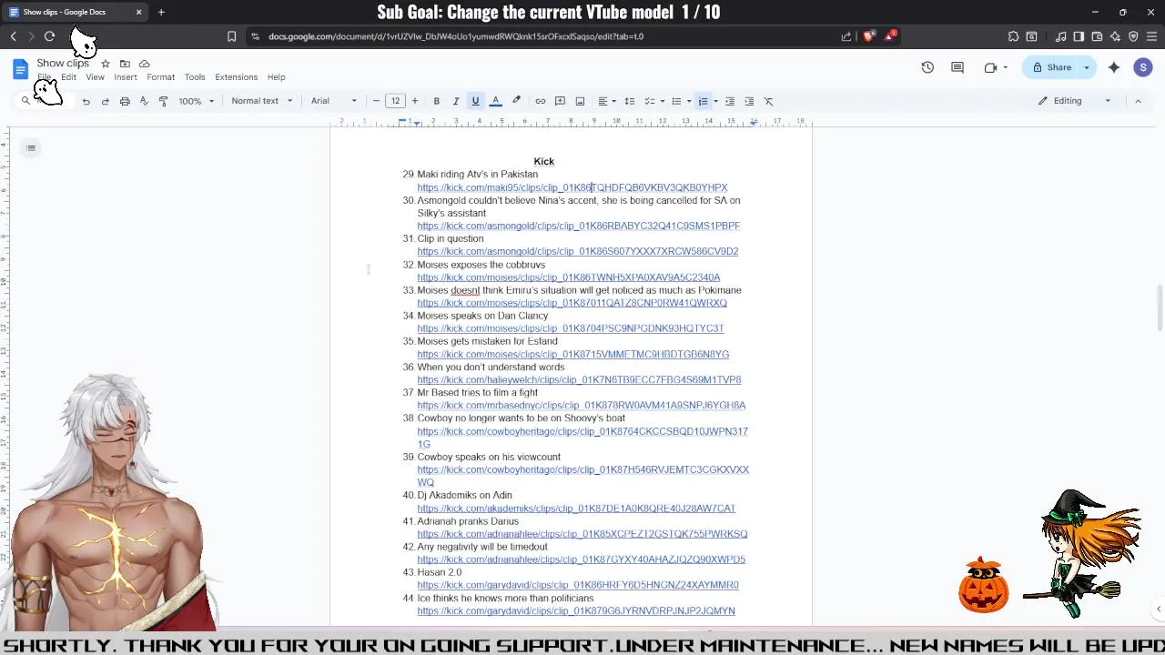Open the browser extensions puzzle icon
Viewport: 1165px width, 655px height.
pos(1013,36)
